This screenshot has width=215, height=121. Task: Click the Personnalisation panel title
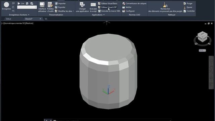[x=56, y=15]
